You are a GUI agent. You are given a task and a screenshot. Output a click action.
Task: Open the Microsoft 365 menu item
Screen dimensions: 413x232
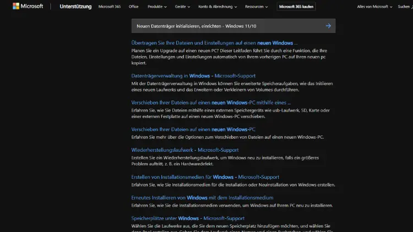pos(110,7)
